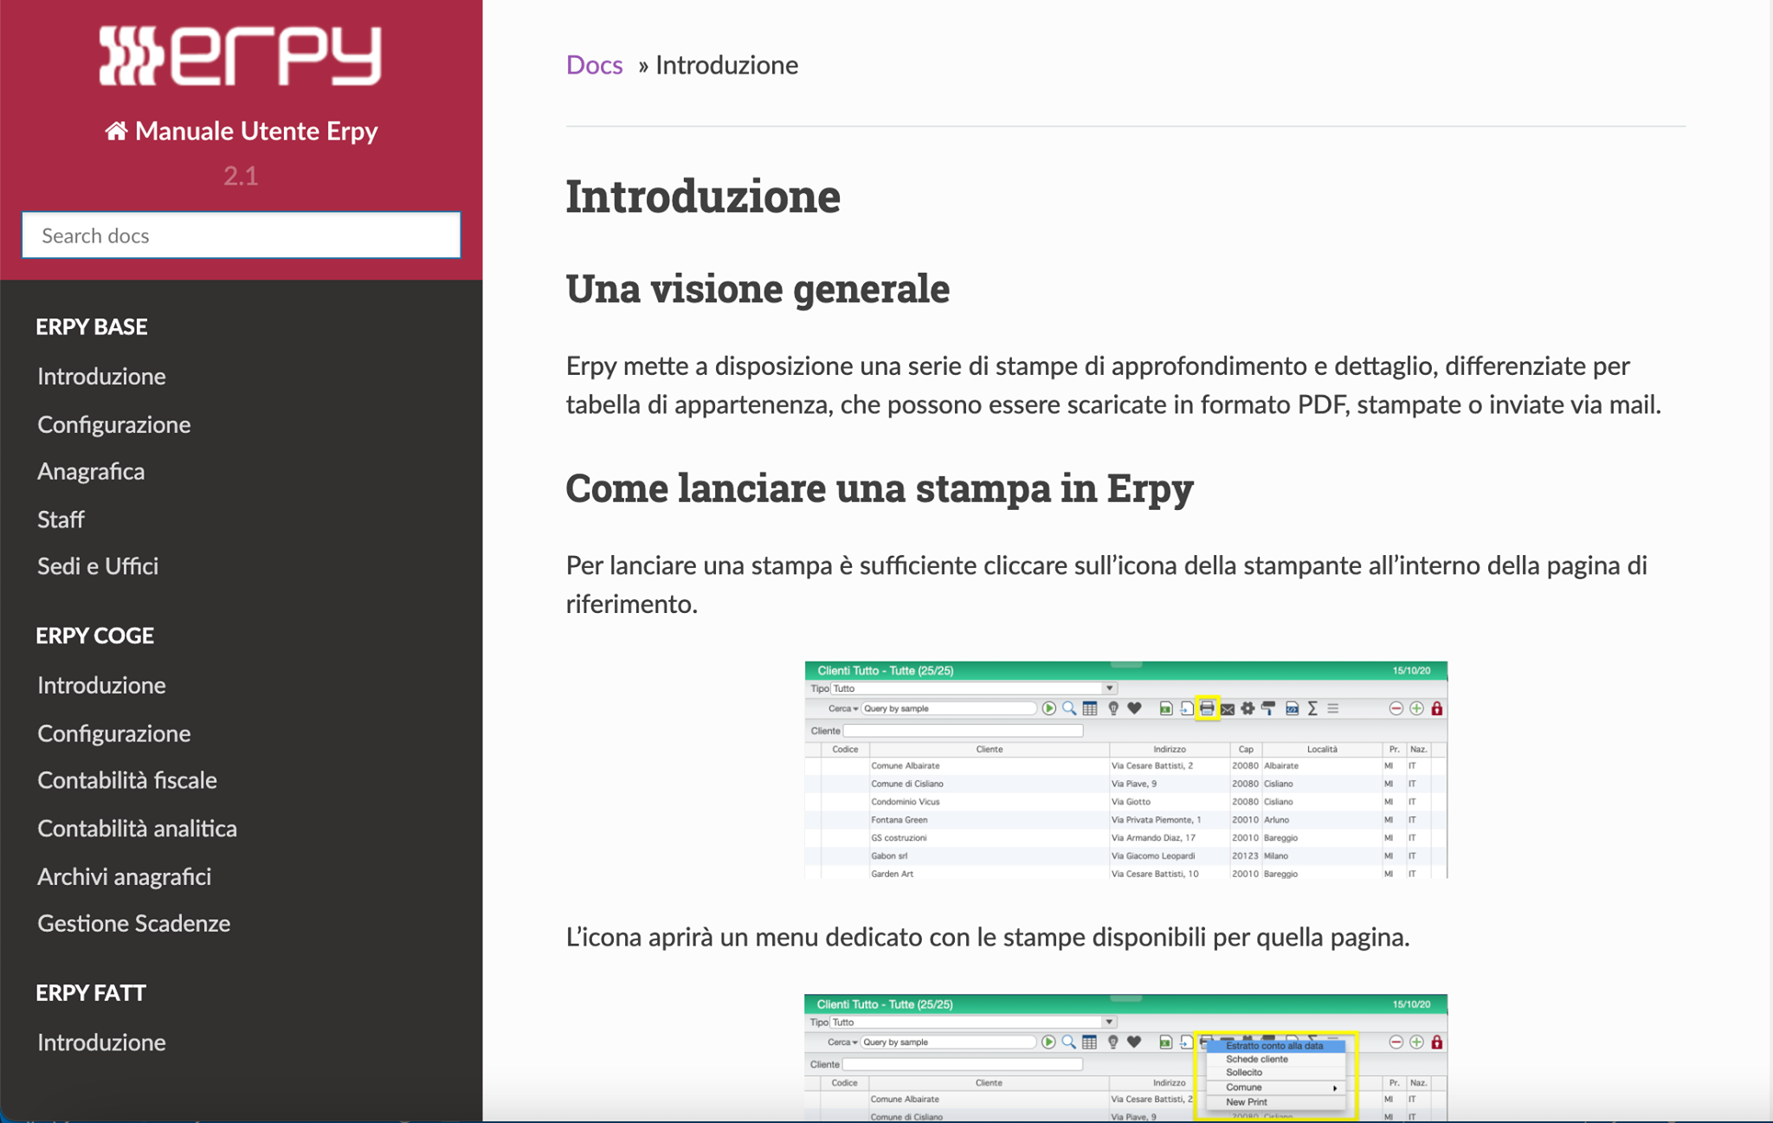
Task: Click the version number 2.1
Action: pyautogui.click(x=241, y=176)
